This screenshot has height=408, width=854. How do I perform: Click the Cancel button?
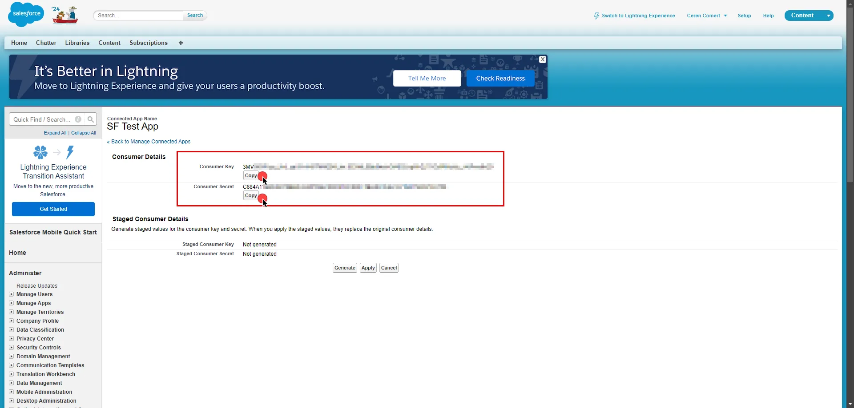click(x=389, y=268)
